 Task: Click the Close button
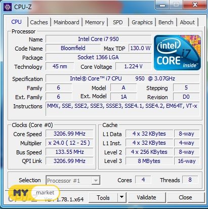coord(185,197)
